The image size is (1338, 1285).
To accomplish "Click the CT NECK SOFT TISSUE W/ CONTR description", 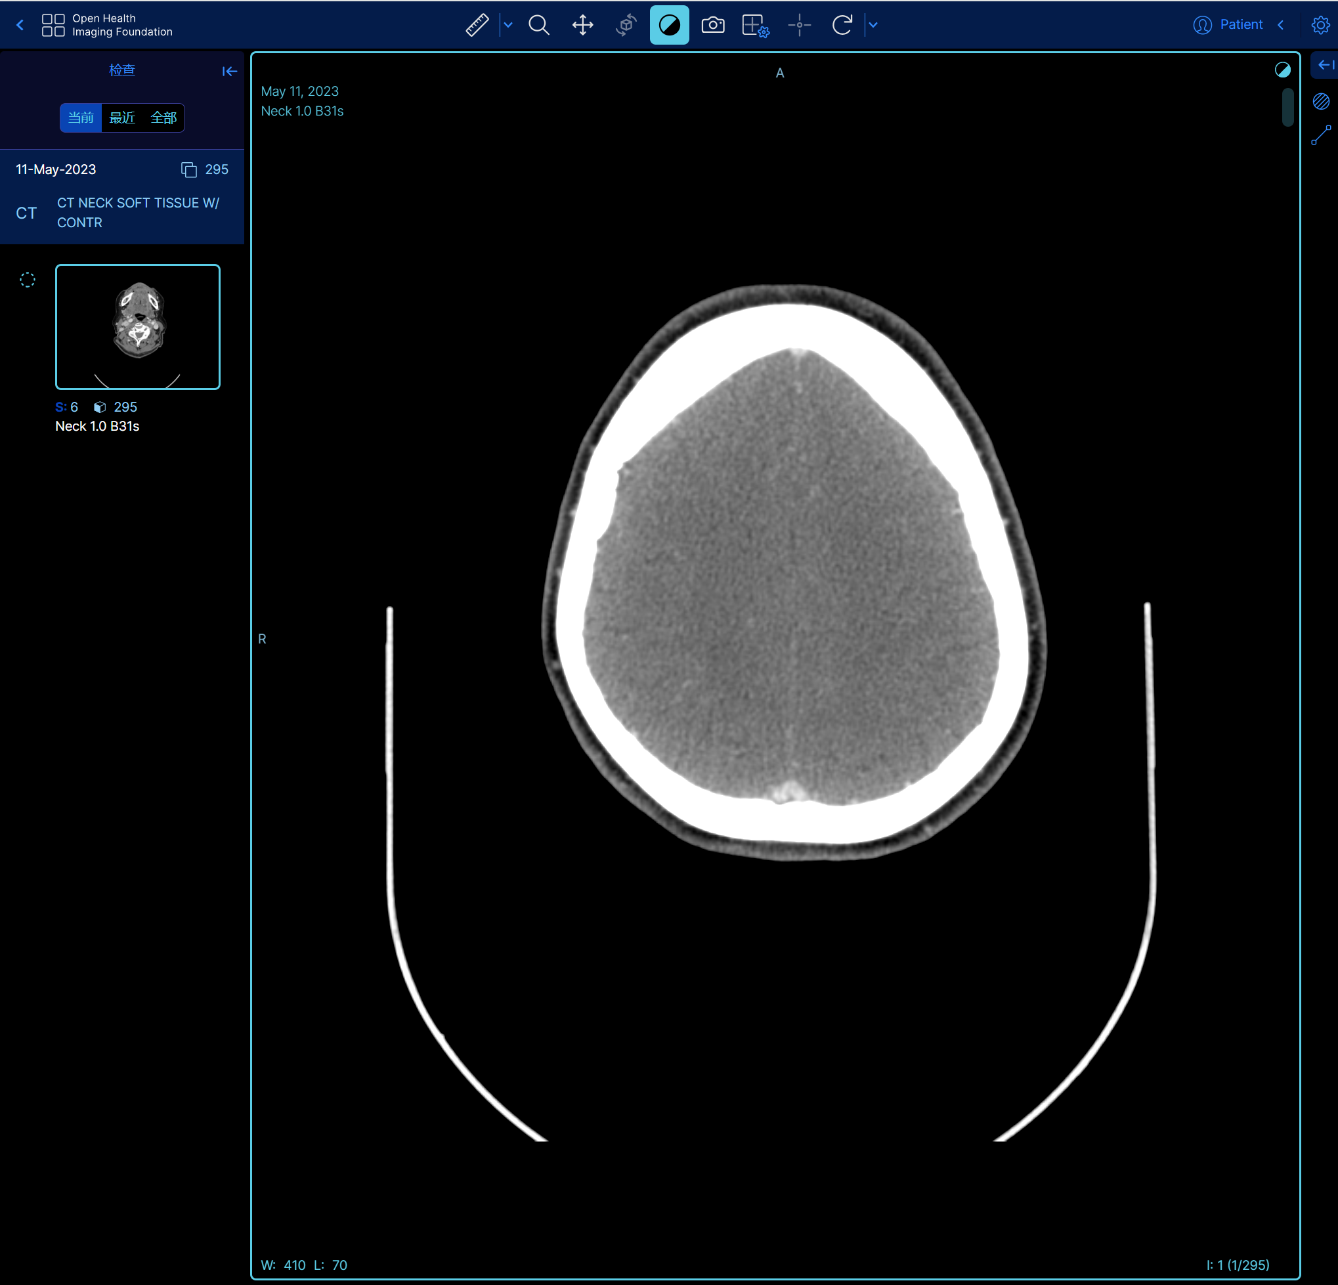I will tap(138, 212).
